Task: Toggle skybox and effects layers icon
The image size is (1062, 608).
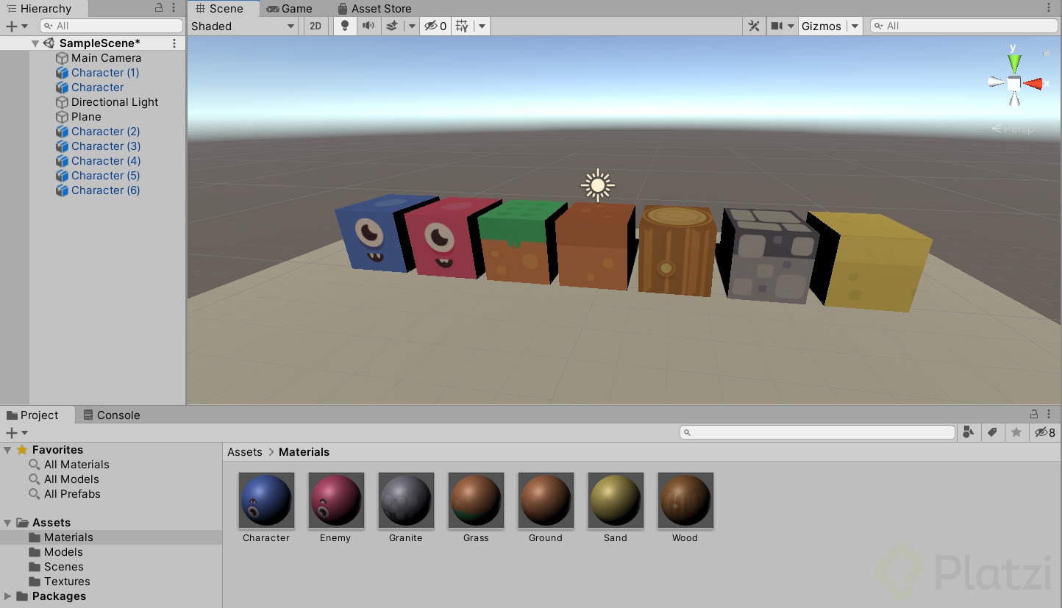Action: point(392,26)
